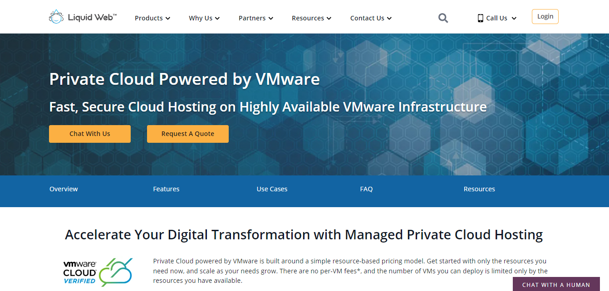Click Request A Quote

click(x=187, y=134)
